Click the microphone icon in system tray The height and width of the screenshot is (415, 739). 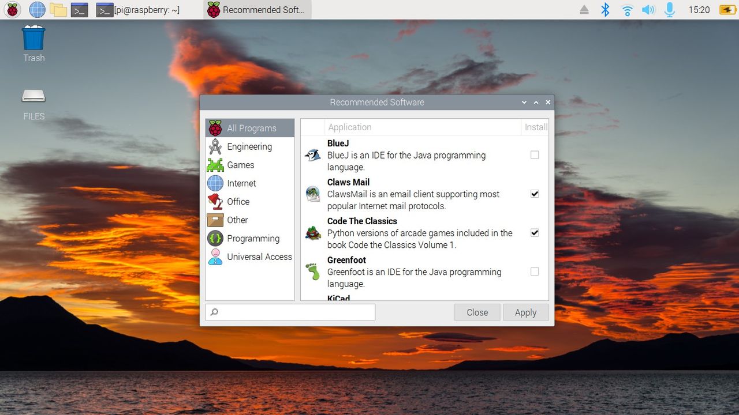670,10
